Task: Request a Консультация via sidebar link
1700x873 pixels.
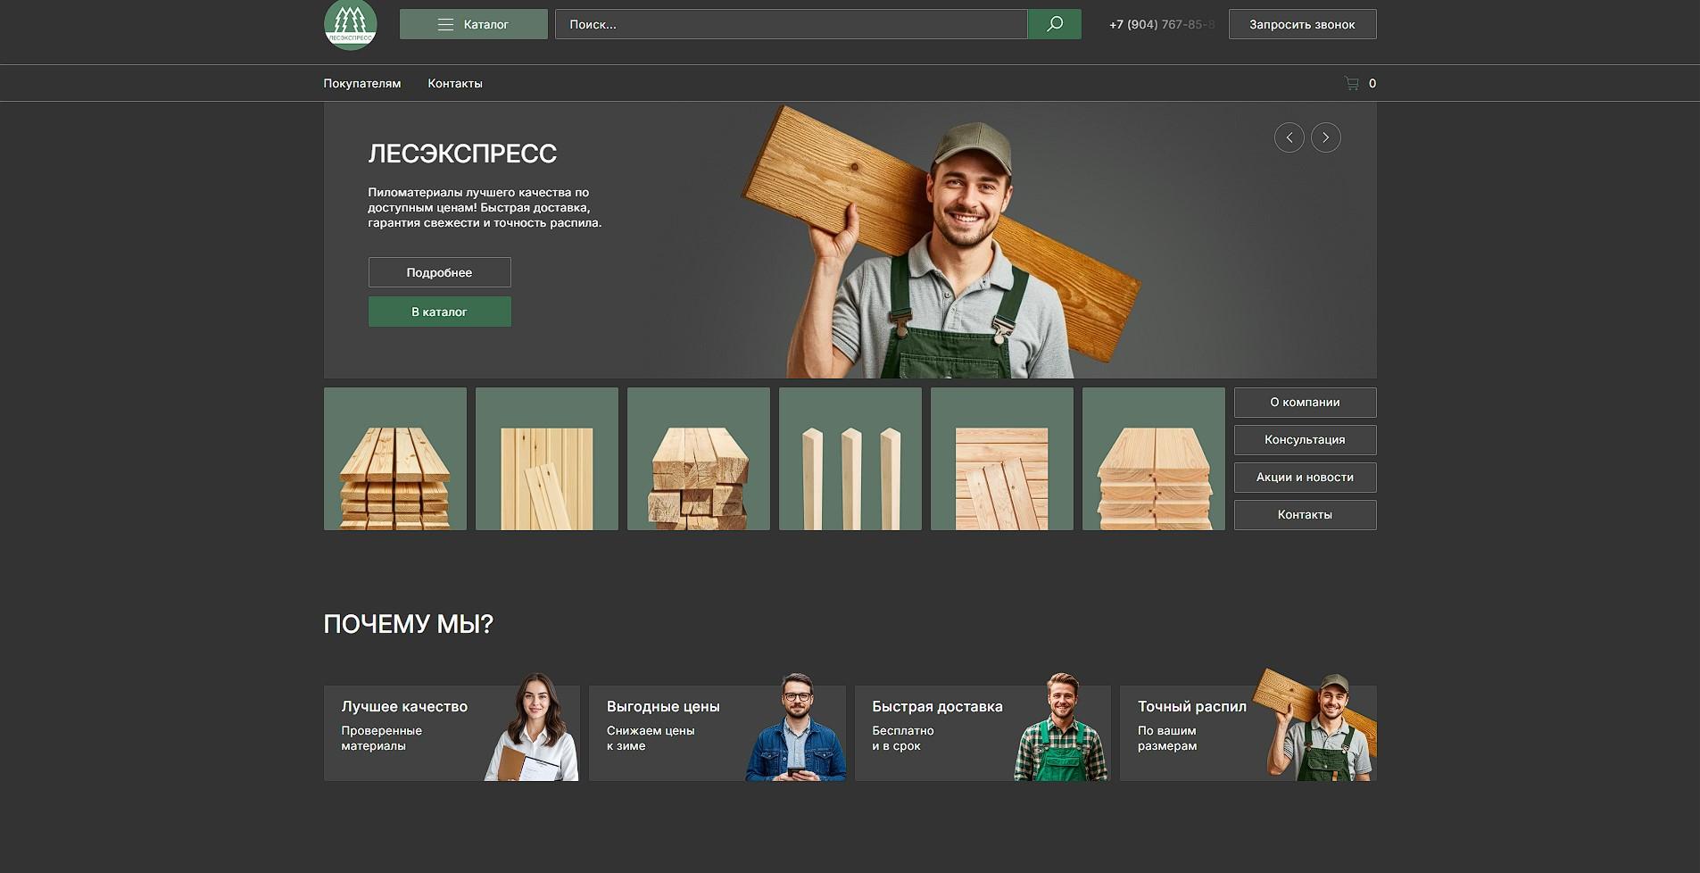Action: (x=1304, y=439)
